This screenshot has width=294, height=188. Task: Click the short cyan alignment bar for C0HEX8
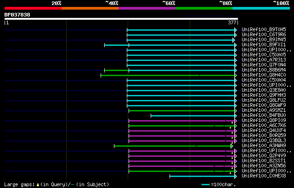[202, 177]
